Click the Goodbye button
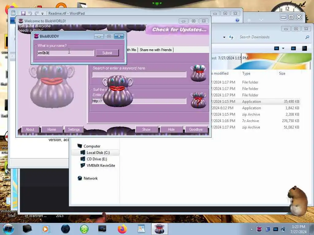This screenshot has height=235, width=314. point(196,129)
